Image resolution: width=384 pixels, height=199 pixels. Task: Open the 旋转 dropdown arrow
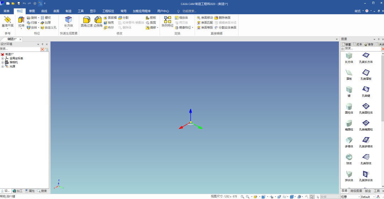pyautogui.click(x=39, y=18)
